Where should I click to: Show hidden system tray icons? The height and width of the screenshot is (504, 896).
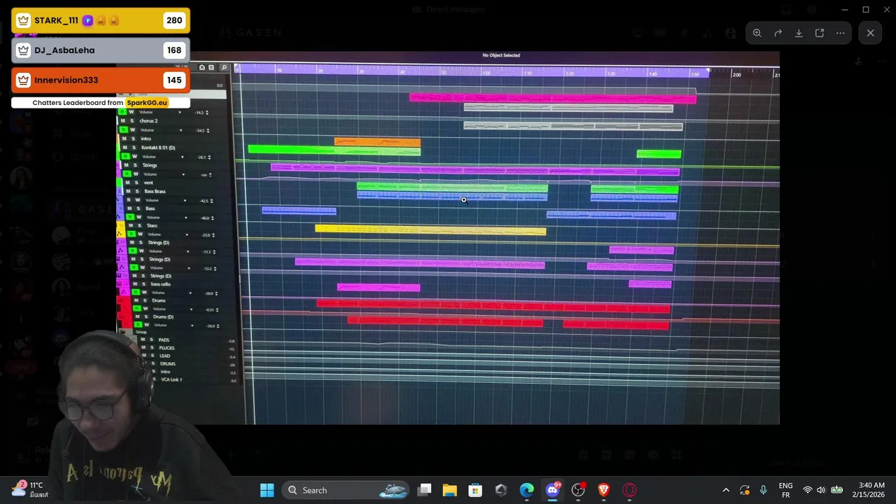[726, 490]
